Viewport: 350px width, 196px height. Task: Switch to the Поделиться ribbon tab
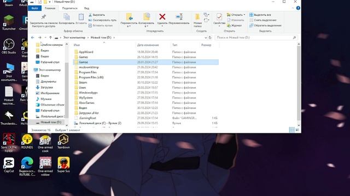click(70, 8)
